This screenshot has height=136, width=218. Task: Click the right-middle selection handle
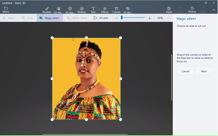tap(120, 79)
